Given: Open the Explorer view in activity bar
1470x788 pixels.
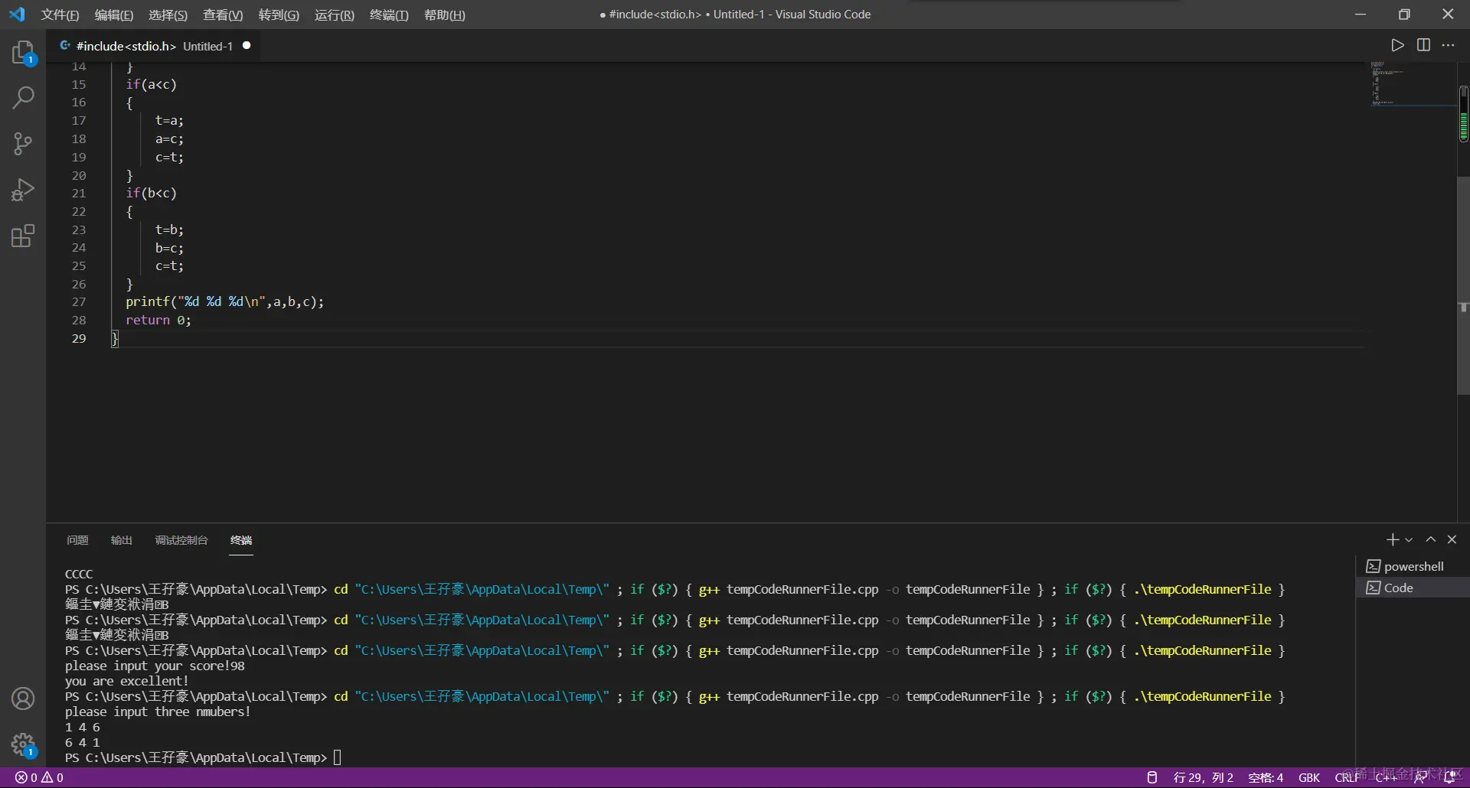Looking at the screenshot, I should pyautogui.click(x=23, y=53).
